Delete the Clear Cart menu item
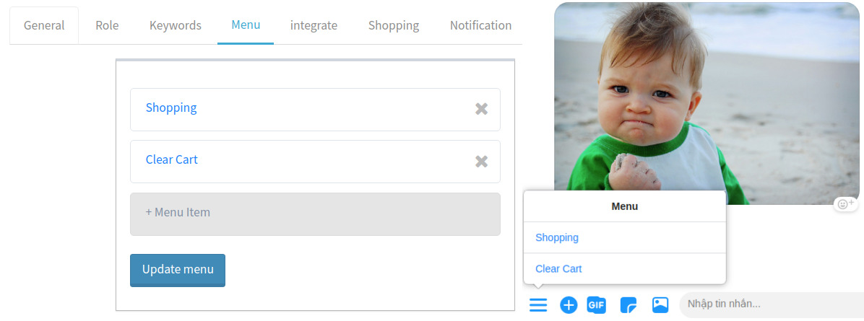864x321 pixels. (482, 162)
